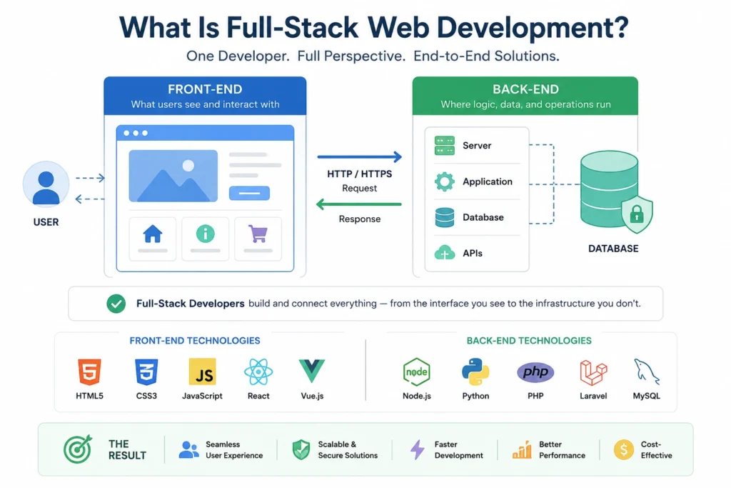This screenshot has height=488, width=731.
Task: Click the FRONT-END header banner
Action: pos(205,96)
